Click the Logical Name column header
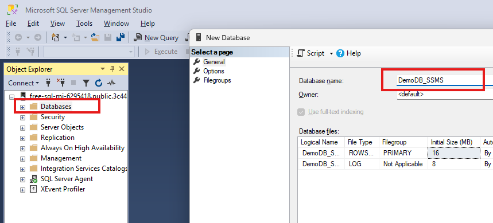Image resolution: width=493 pixels, height=223 pixels. [321, 142]
